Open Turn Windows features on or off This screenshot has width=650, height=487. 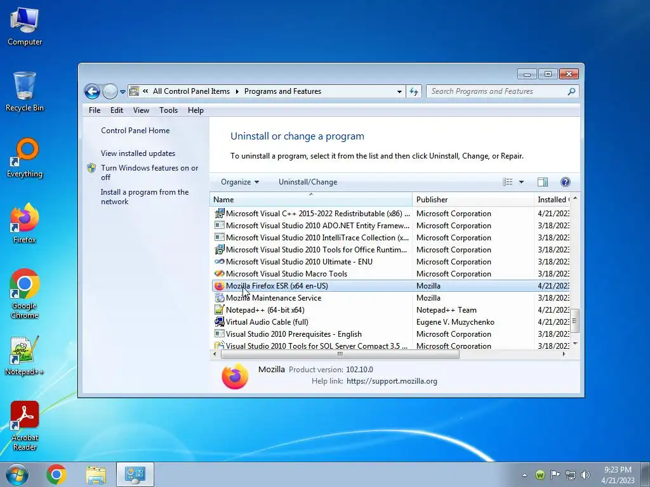[149, 172]
